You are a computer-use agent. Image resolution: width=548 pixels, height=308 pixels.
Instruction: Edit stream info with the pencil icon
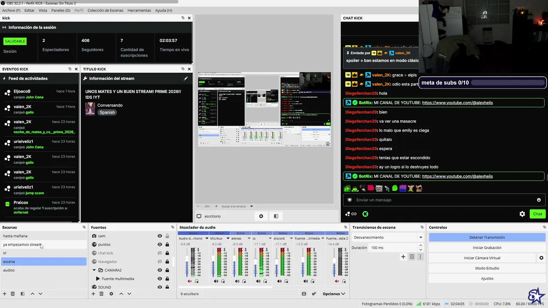click(186, 78)
